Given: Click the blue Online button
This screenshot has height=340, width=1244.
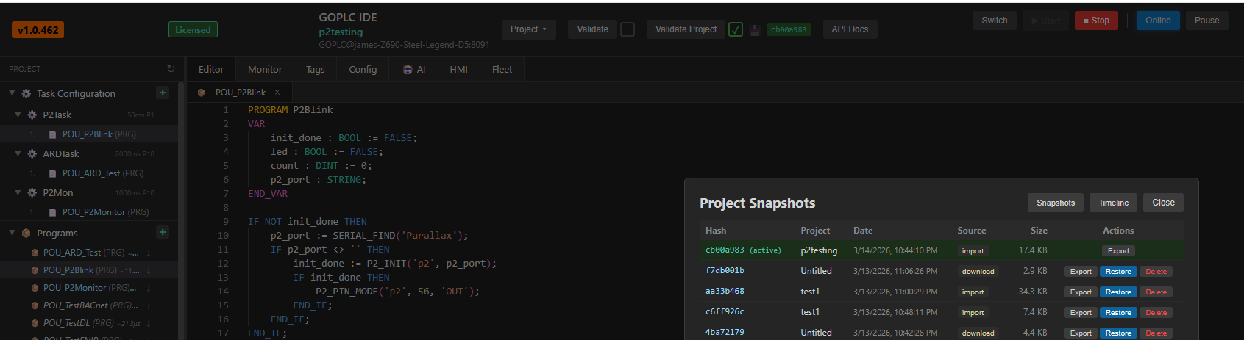Looking at the screenshot, I should click(1158, 21).
